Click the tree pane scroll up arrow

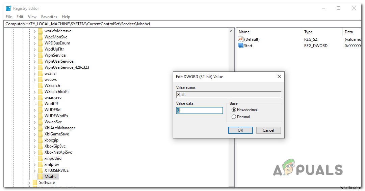click(231, 31)
